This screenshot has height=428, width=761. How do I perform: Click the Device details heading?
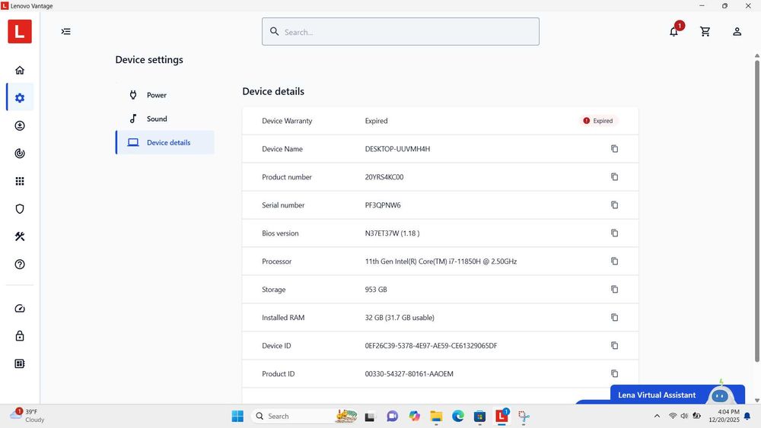click(273, 91)
